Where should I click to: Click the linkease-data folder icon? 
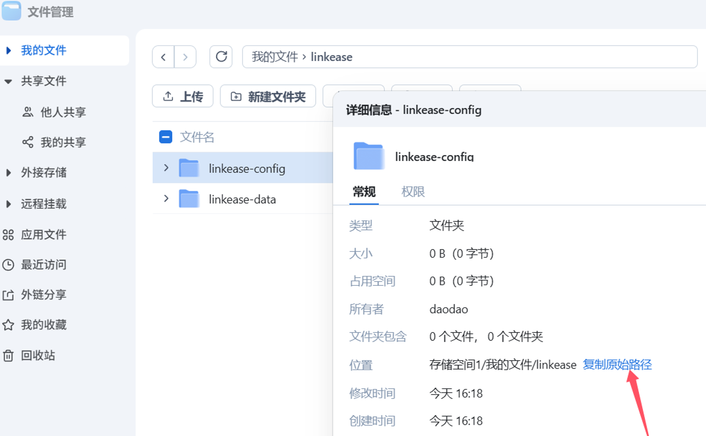[189, 199]
